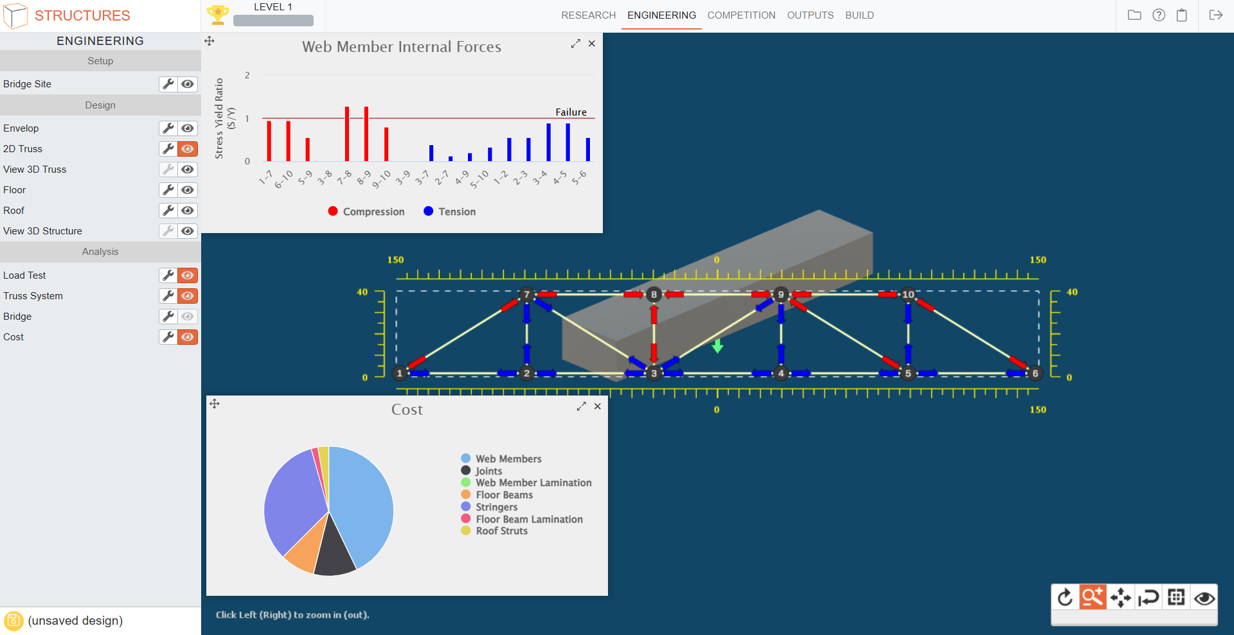Open the wrench settings for Bridge Site
This screenshot has height=635, width=1234.
[x=168, y=84]
